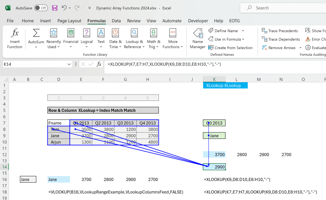Open the AutoSum function icon
The image size is (326, 200).
36,33
